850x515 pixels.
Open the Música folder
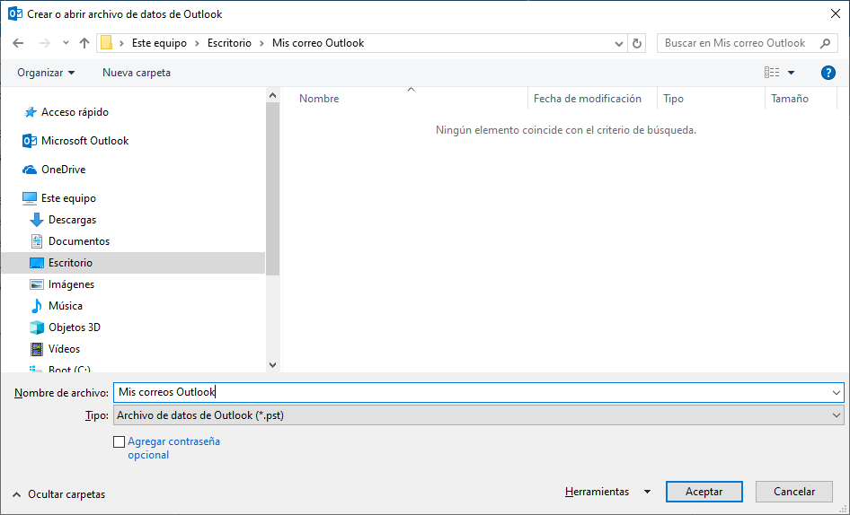(66, 306)
